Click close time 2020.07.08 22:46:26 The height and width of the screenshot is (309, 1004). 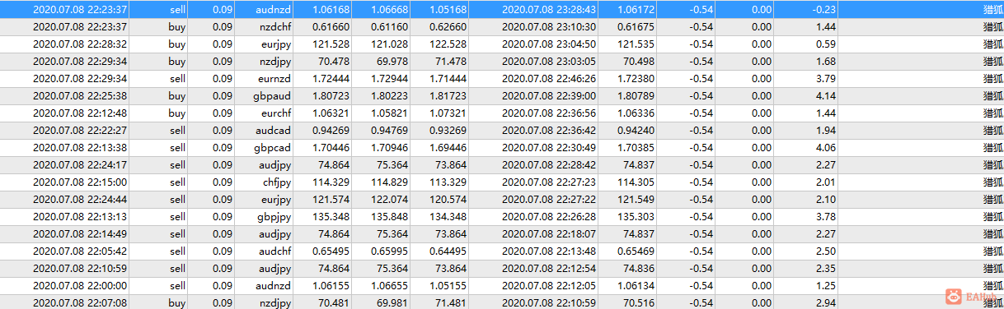(x=549, y=79)
